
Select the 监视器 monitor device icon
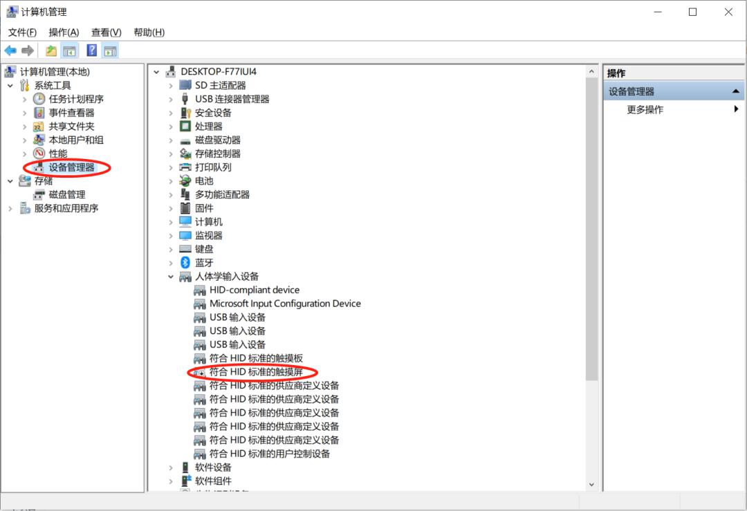184,235
